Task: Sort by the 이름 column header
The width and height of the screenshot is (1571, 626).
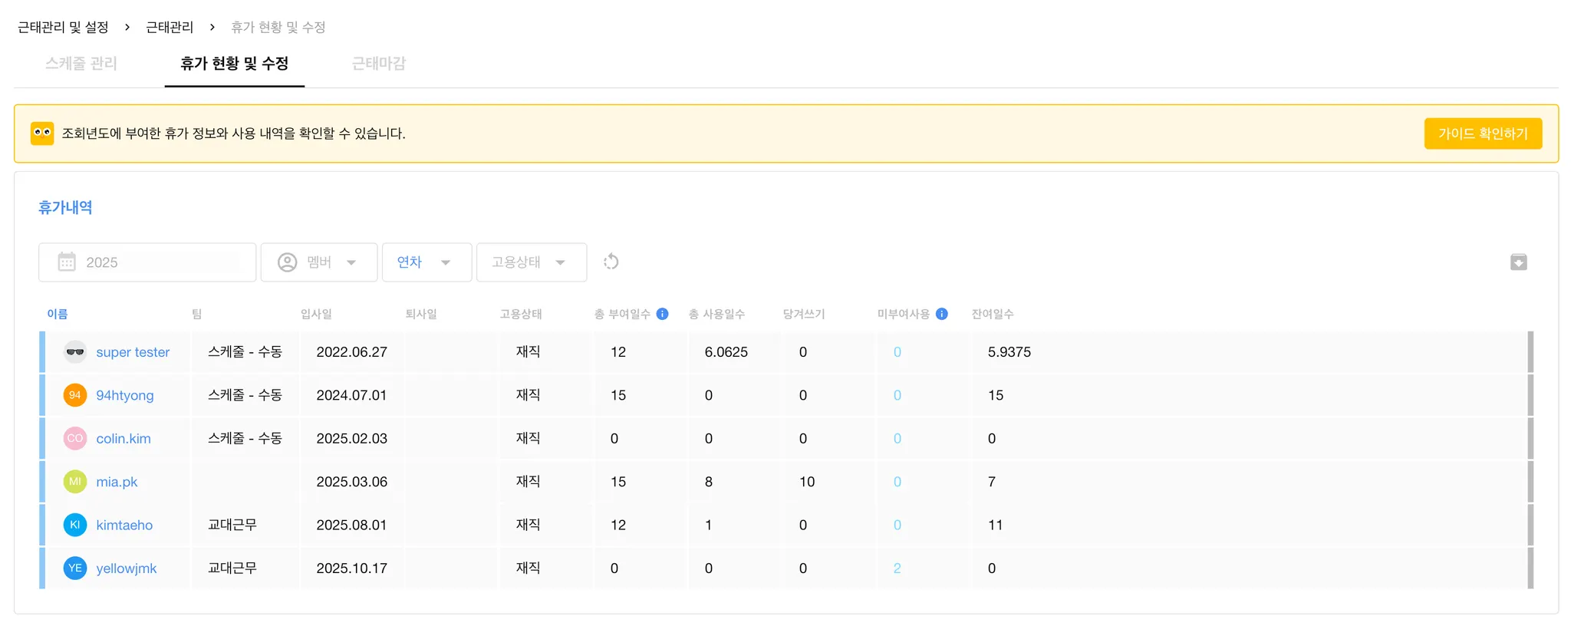Action: pos(58,314)
